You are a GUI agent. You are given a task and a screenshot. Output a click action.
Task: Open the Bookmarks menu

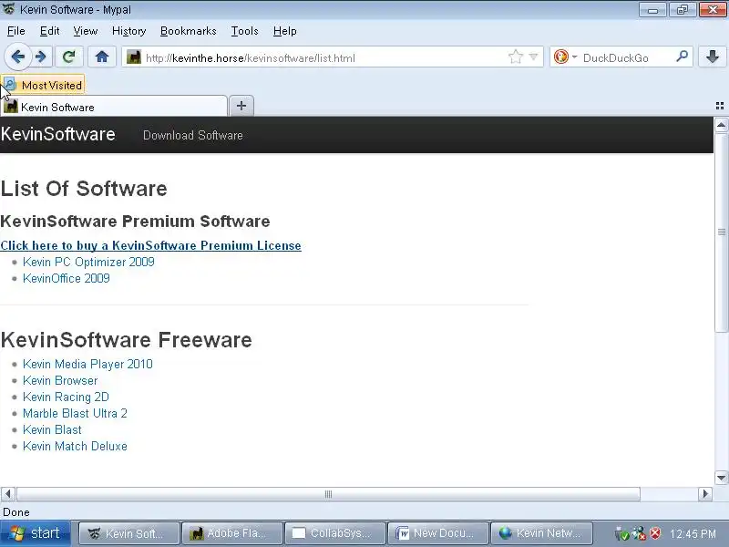(189, 31)
